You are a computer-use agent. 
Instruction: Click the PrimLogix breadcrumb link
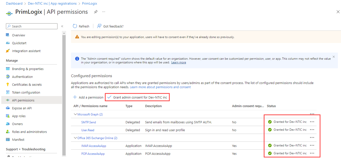[89, 4]
